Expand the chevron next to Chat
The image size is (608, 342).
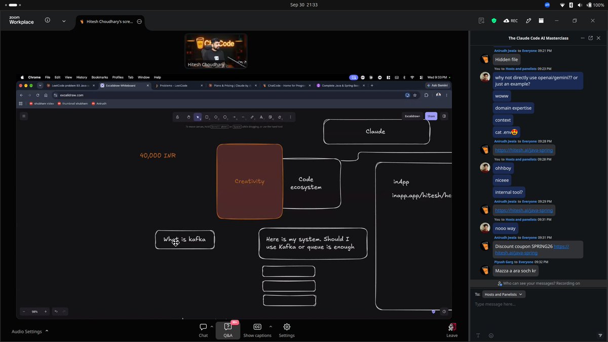212,327
